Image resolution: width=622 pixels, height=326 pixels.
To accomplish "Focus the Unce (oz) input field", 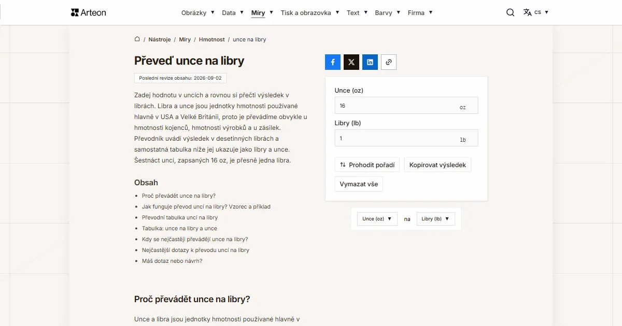I will (406, 106).
